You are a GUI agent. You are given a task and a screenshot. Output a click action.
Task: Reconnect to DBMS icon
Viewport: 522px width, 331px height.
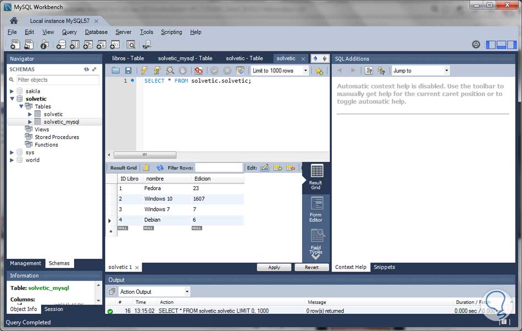click(147, 44)
